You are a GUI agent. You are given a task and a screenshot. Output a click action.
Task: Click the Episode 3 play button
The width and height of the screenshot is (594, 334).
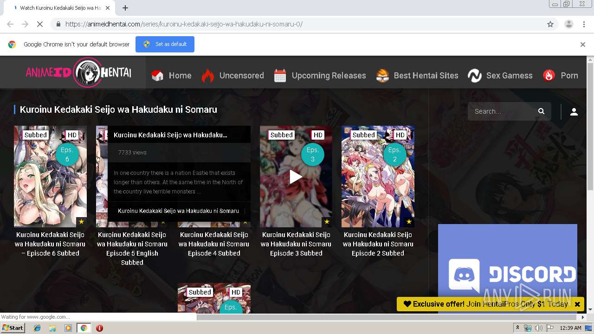coord(296,177)
